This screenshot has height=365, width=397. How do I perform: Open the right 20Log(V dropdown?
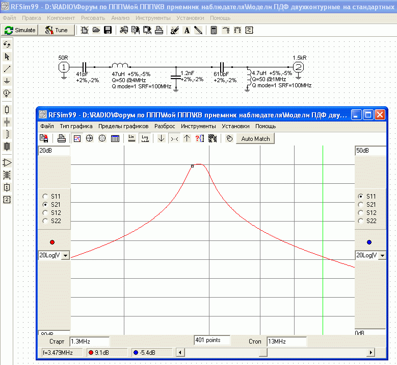click(x=382, y=255)
